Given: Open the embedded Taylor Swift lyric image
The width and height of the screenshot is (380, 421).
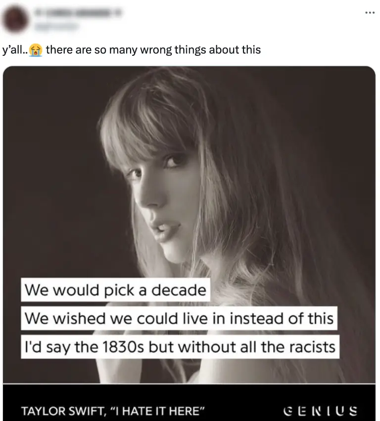Looking at the screenshot, I should coord(190,222).
